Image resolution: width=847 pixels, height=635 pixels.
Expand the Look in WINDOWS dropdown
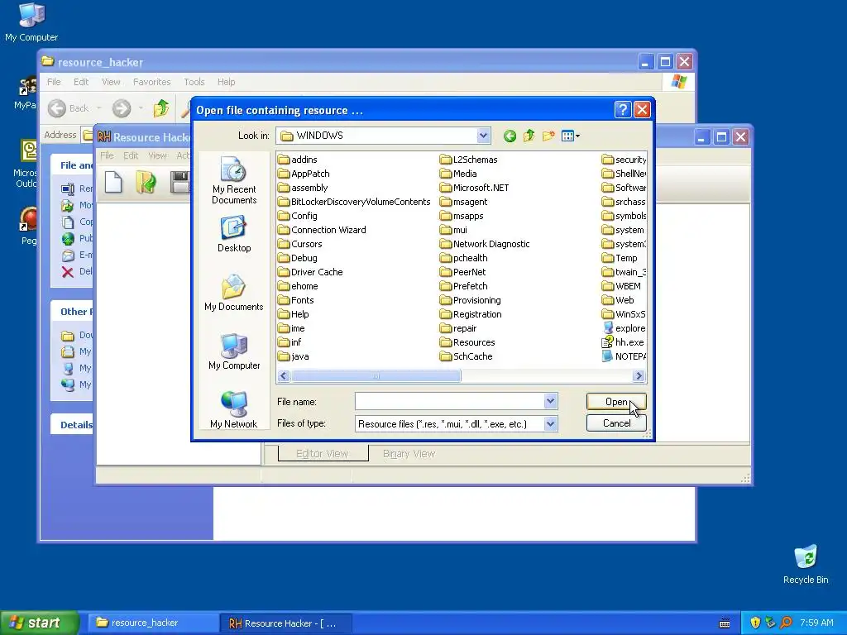click(483, 136)
